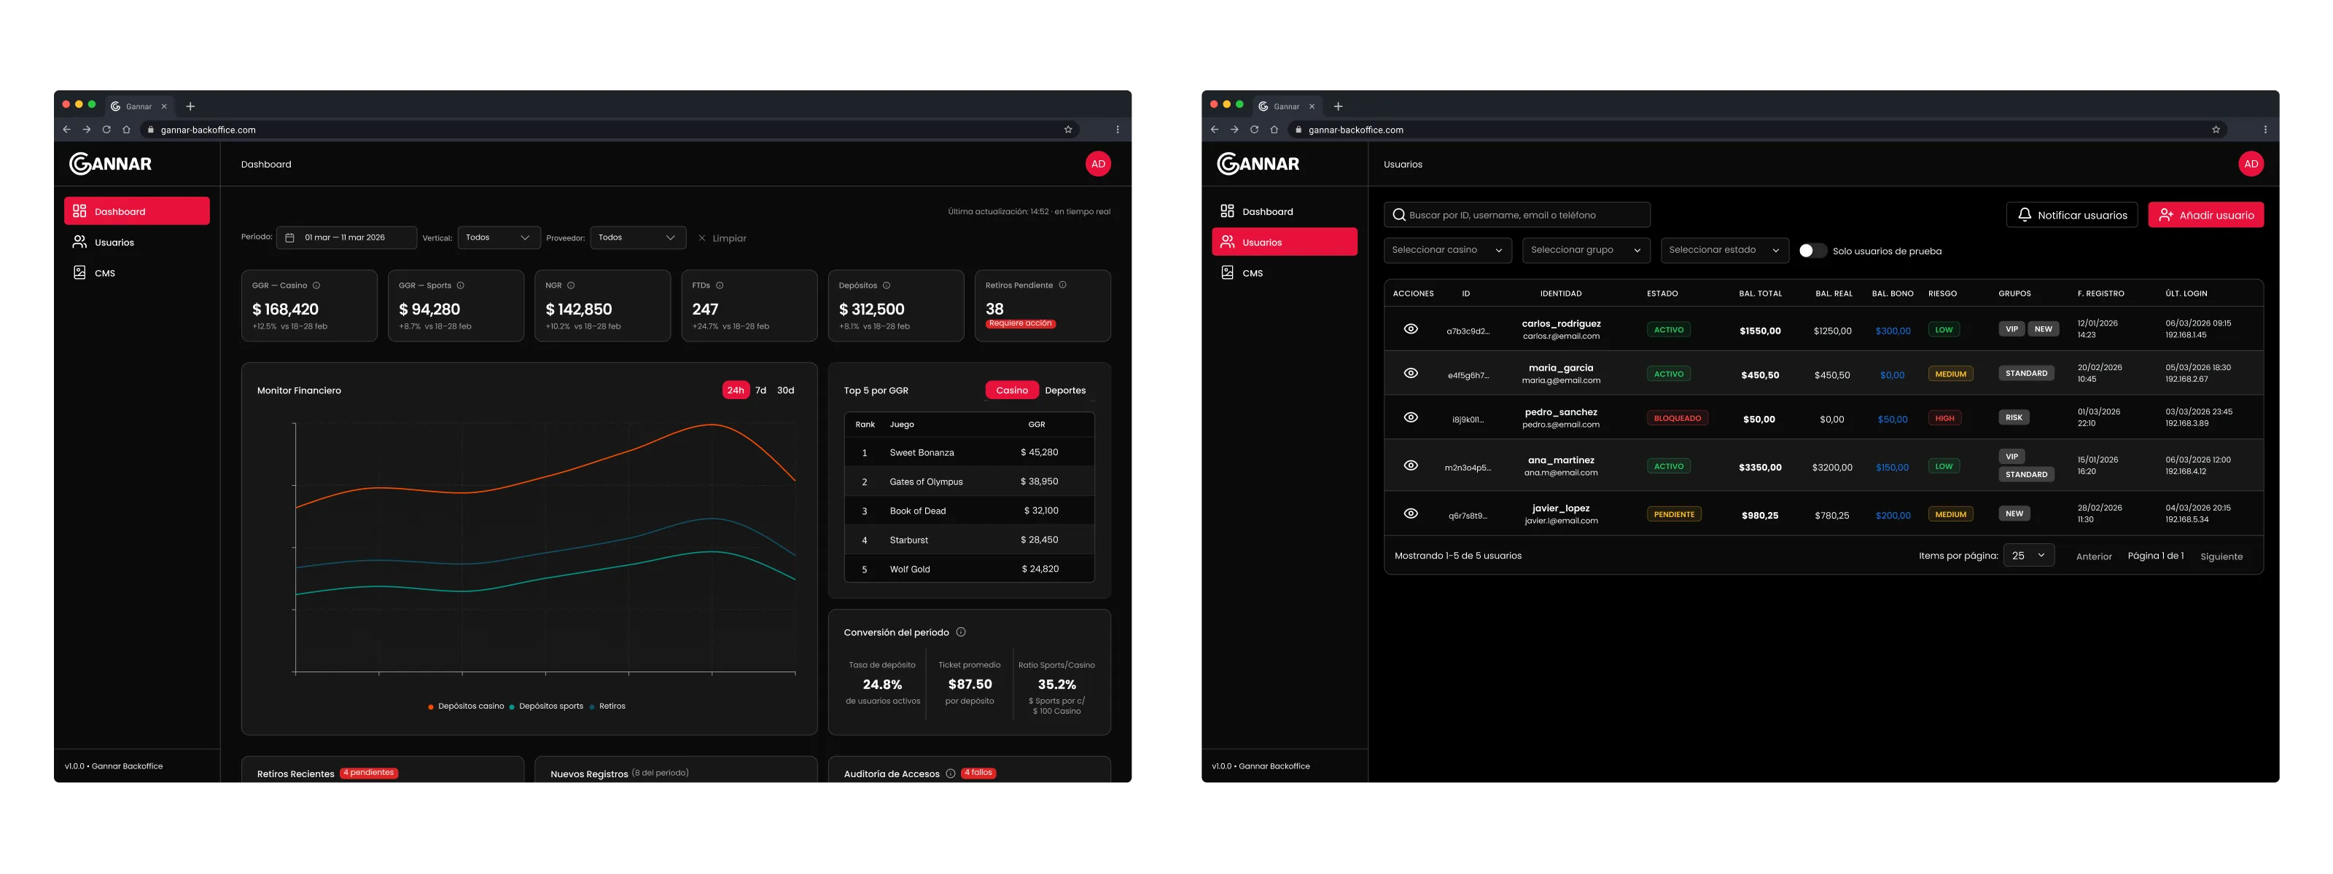The width and height of the screenshot is (2333, 874).
Task: Click the Notificar usuarios button
Action: (2071, 214)
